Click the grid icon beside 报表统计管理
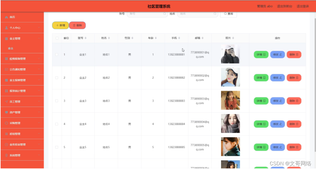 pyautogui.click(x=6, y=91)
